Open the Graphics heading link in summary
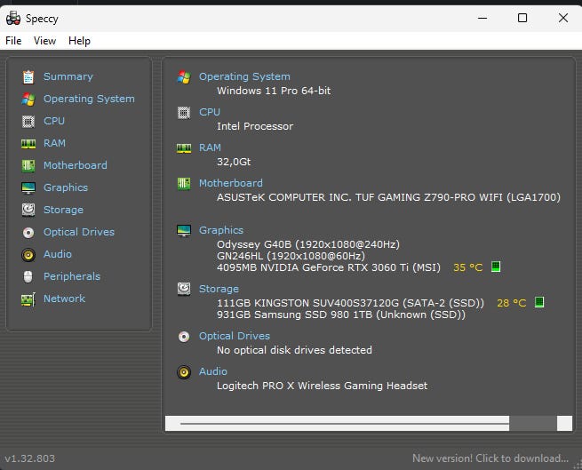 tap(221, 230)
